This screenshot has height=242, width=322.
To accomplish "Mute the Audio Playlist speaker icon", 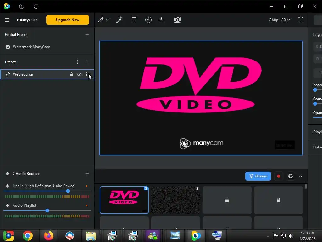I will click(x=8, y=205).
